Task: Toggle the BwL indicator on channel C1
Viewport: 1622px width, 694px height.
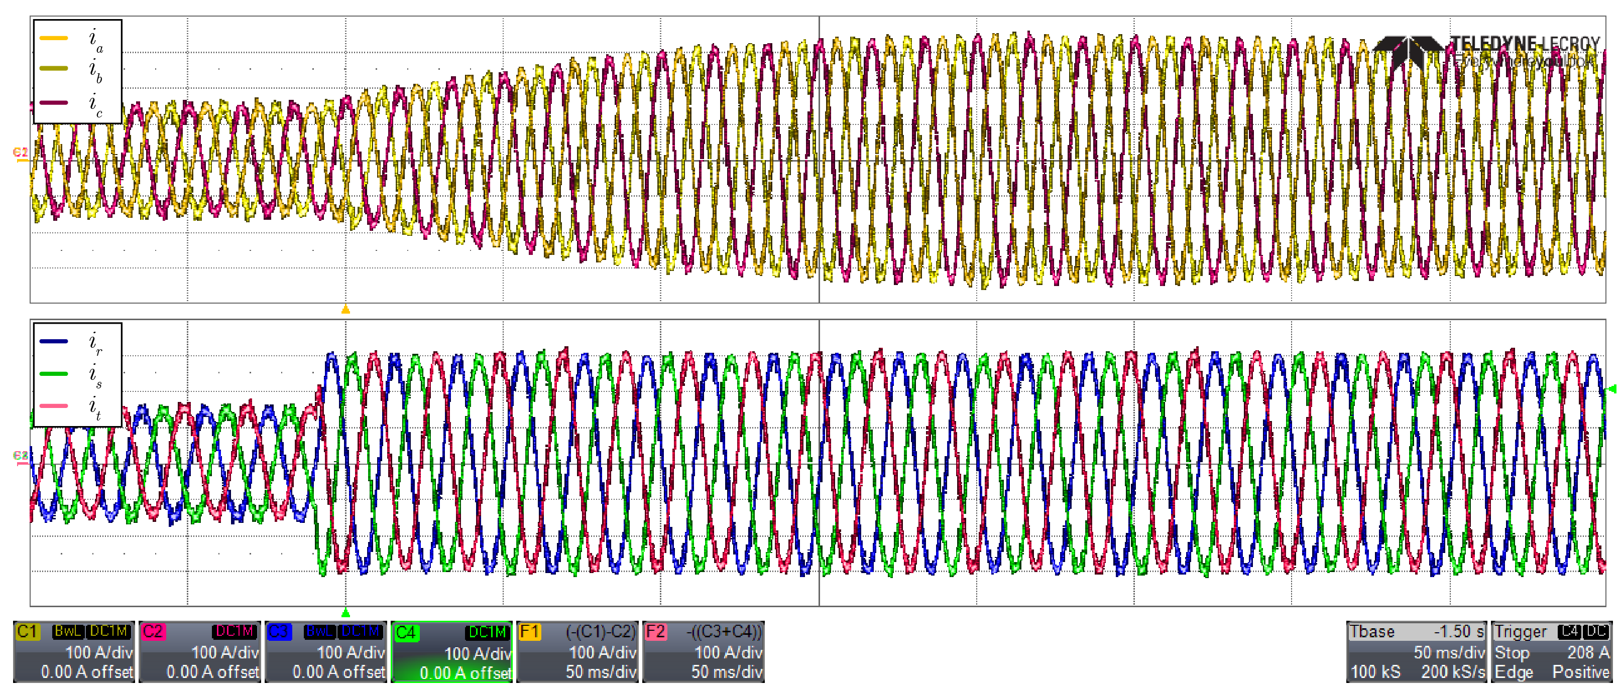Action: [68, 631]
